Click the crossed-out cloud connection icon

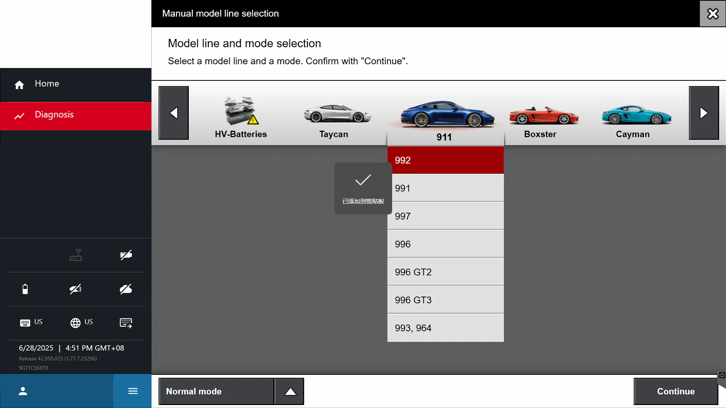126,289
